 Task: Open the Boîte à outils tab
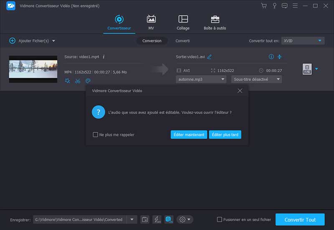[215, 23]
